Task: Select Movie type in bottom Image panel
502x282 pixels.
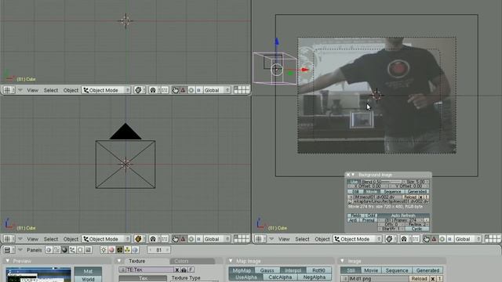Action: (371, 270)
